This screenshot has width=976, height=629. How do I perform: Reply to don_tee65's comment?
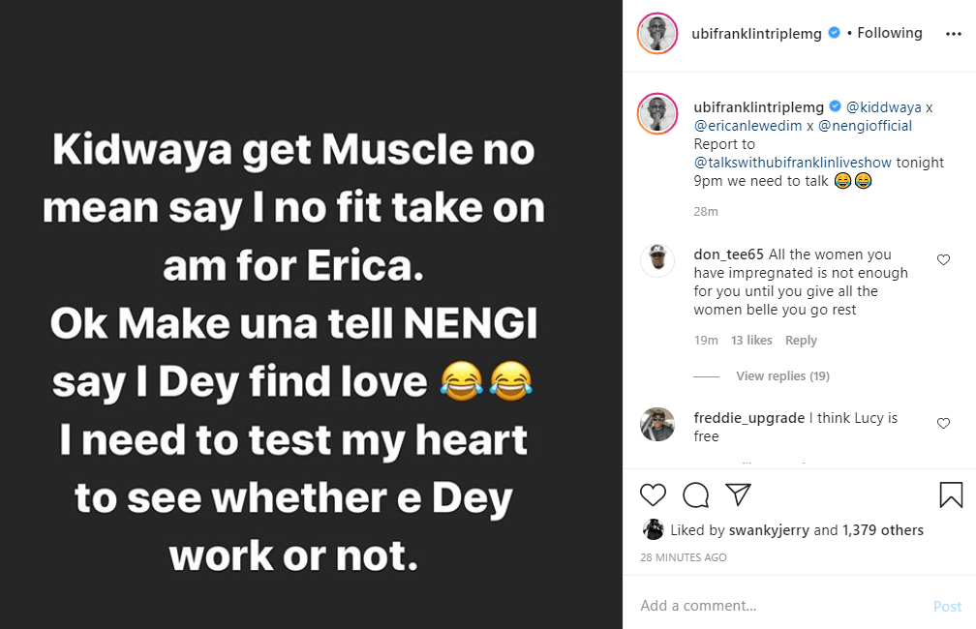tap(801, 341)
